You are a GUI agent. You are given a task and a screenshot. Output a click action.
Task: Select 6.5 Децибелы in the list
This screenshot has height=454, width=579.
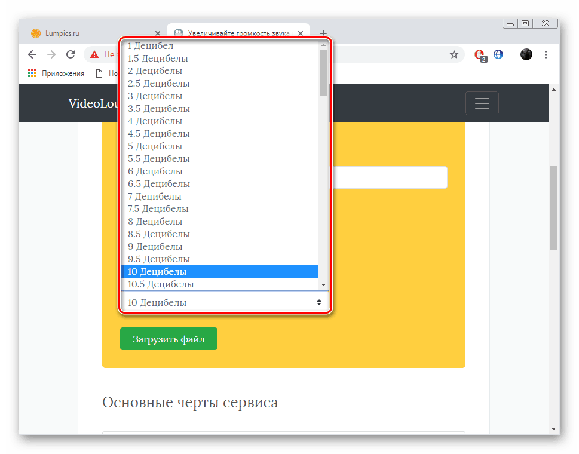tap(220, 184)
